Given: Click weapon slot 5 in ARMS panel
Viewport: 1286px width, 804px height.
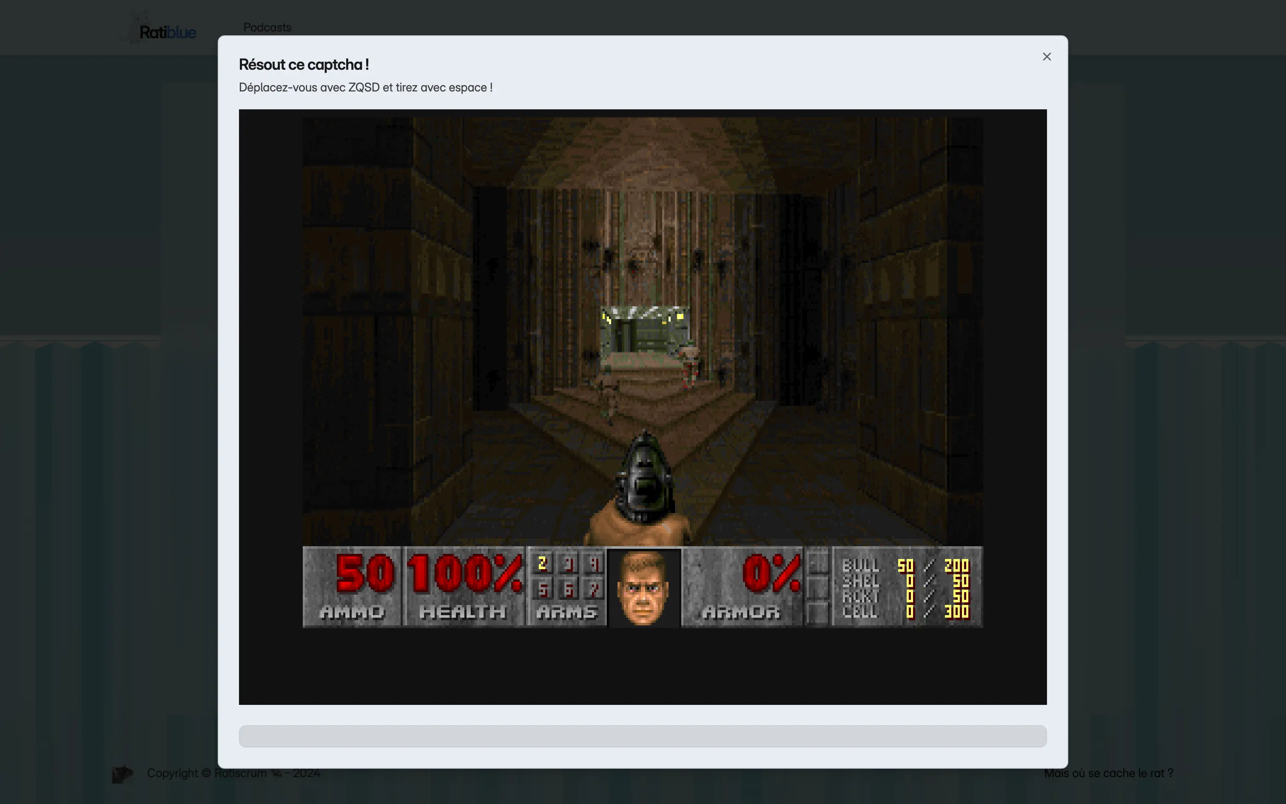Looking at the screenshot, I should pyautogui.click(x=542, y=589).
